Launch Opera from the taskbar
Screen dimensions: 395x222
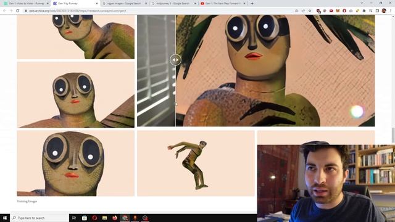[94, 218]
